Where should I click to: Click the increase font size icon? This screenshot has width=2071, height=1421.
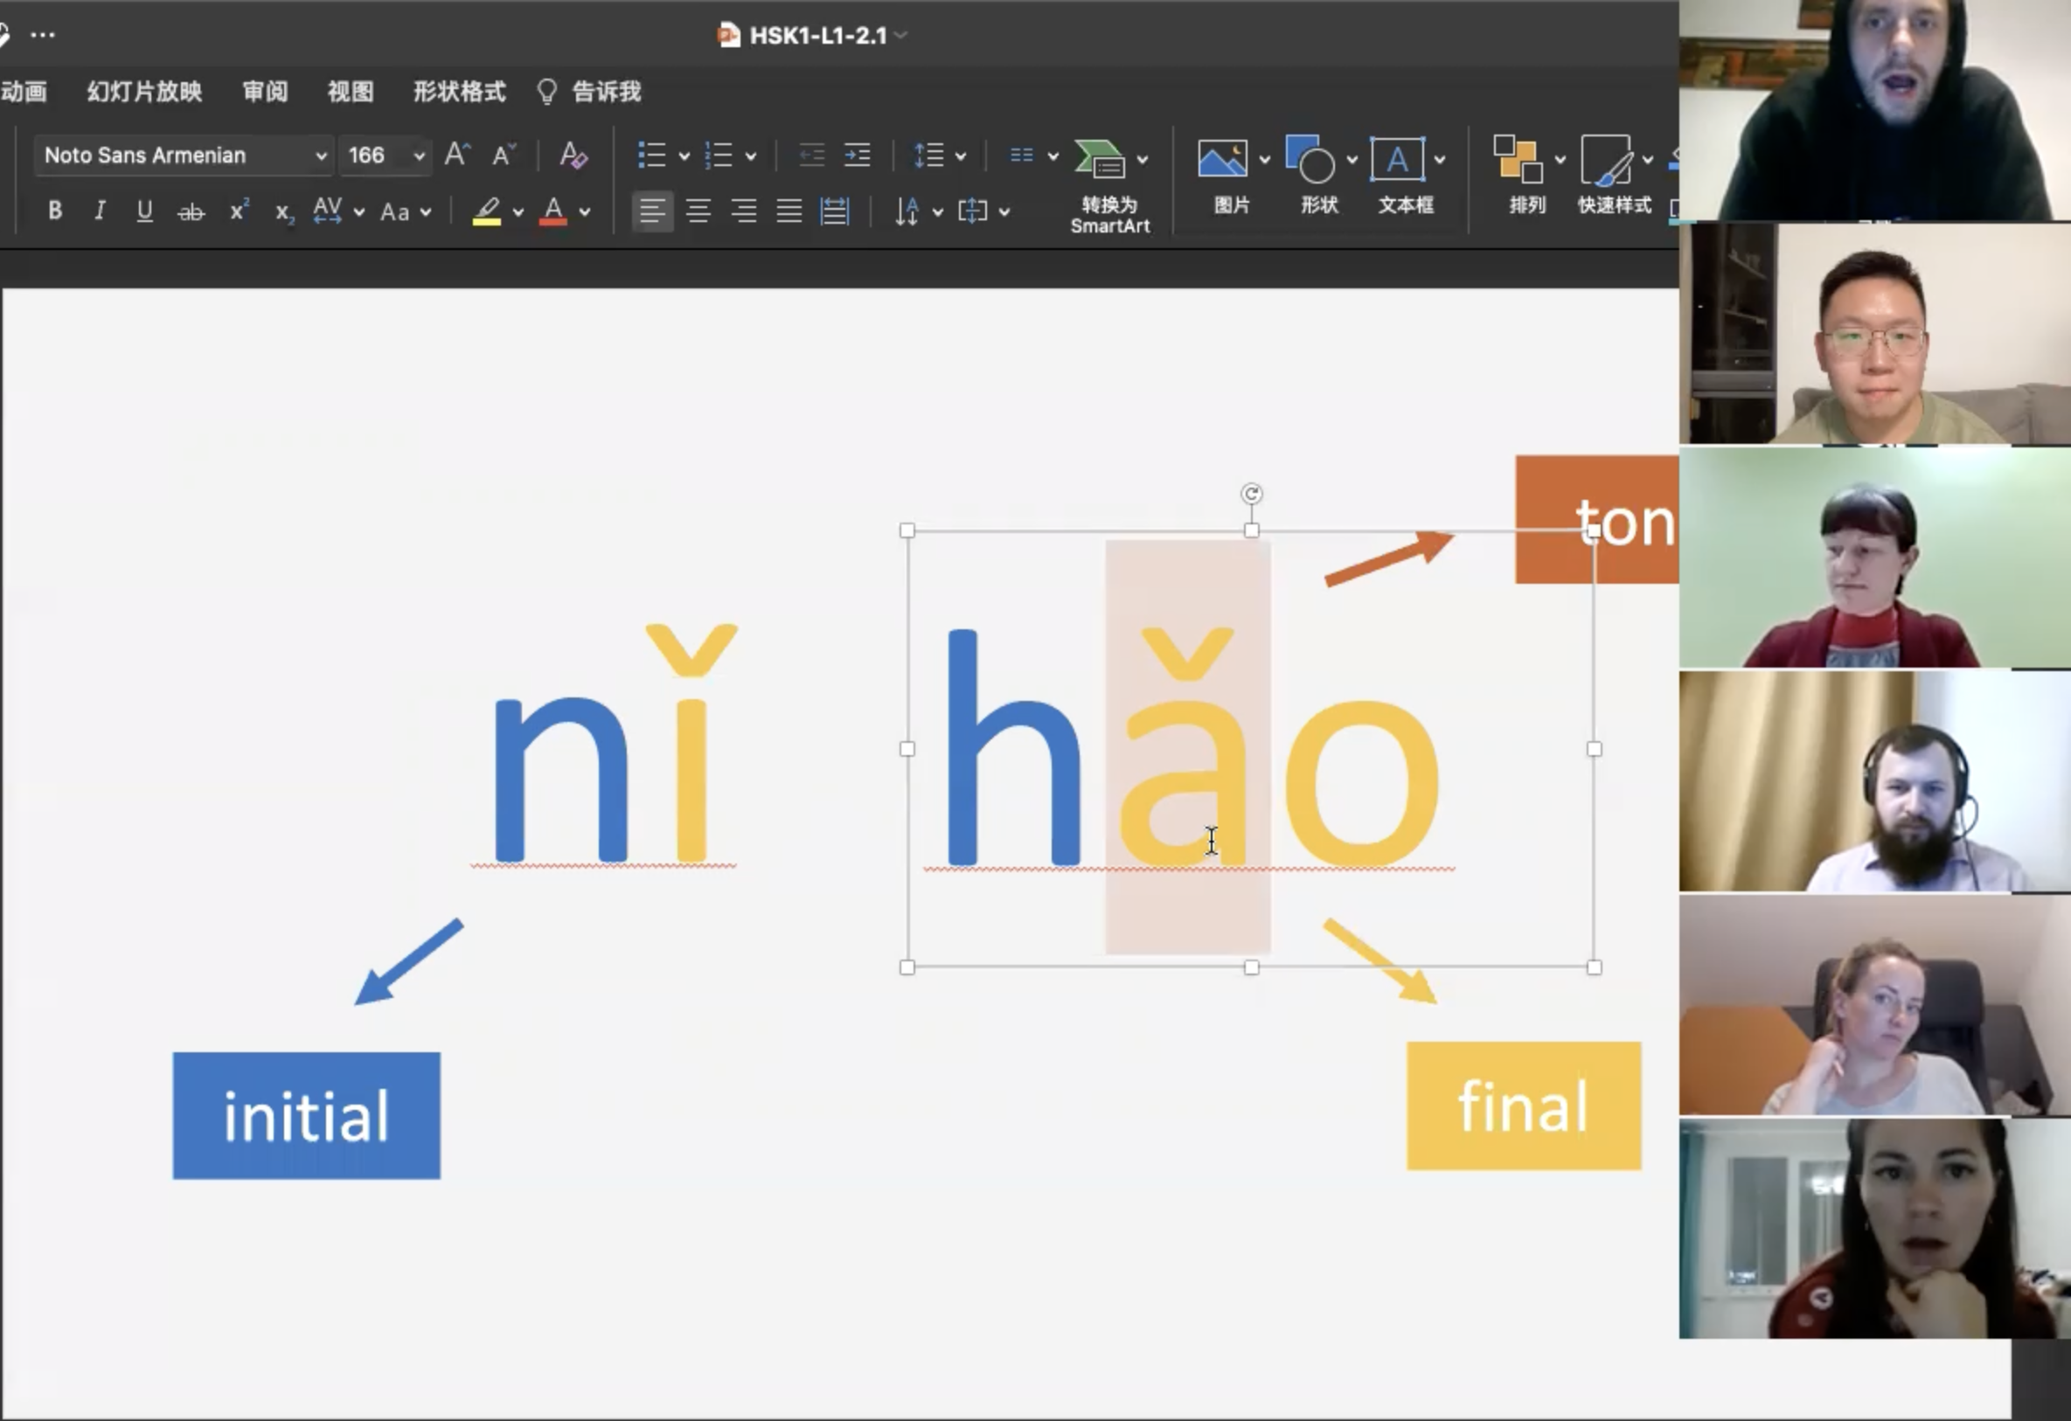click(x=457, y=155)
